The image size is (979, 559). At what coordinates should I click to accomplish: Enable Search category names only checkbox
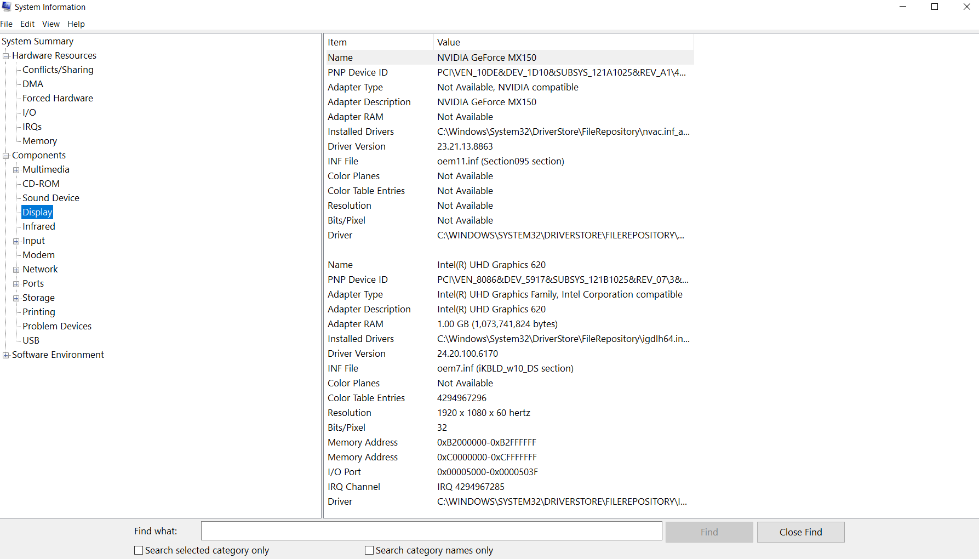369,550
